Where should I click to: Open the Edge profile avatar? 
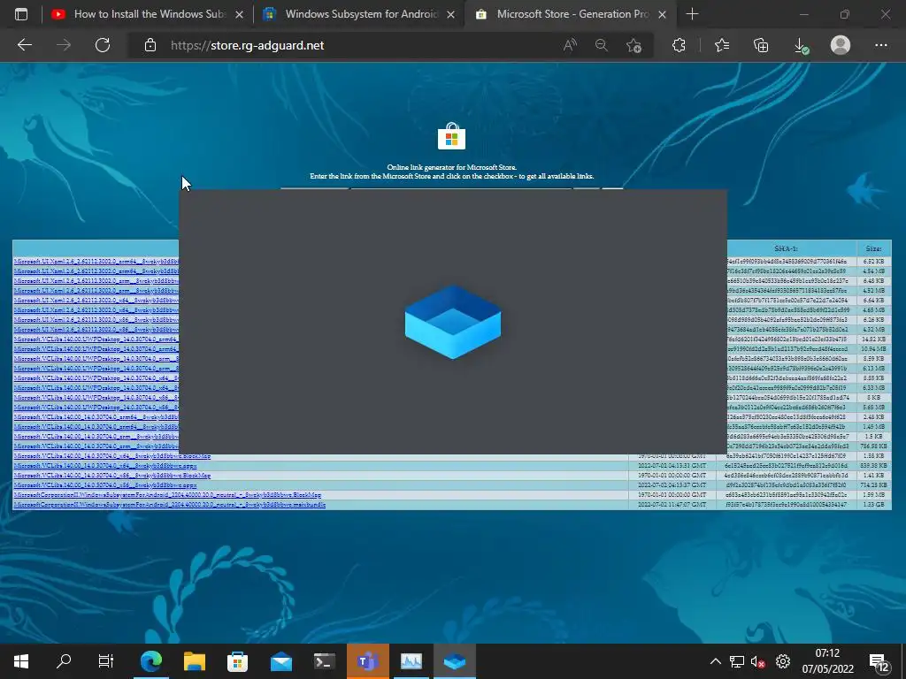point(841,45)
